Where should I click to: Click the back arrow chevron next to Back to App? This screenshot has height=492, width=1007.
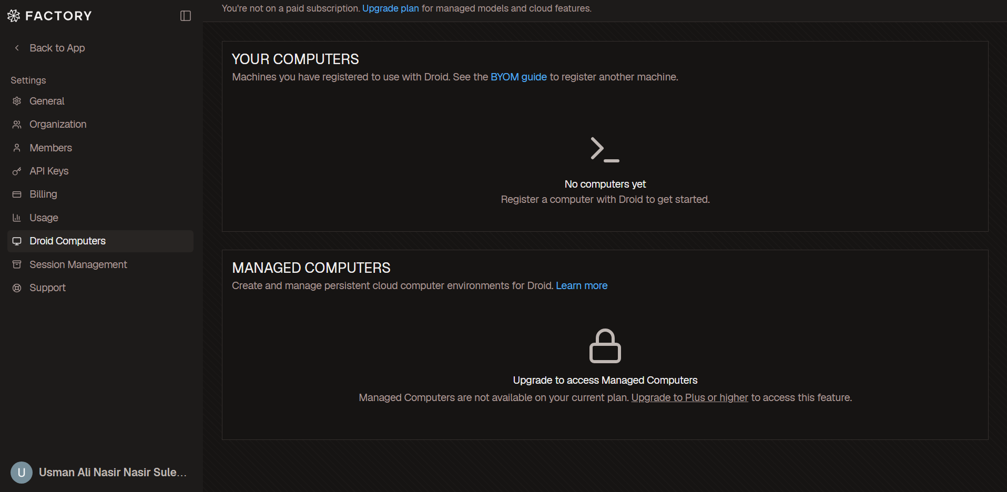17,48
